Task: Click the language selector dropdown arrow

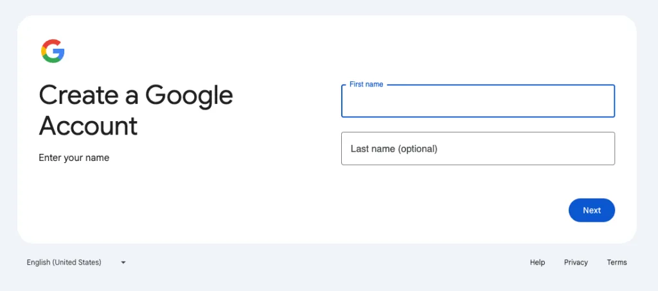Action: pos(123,262)
